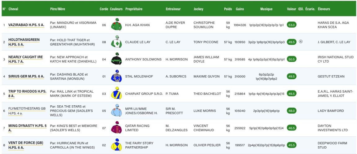357x154 pixels.
Task: Click jockey THEO BACHELOT
Action: point(207,94)
